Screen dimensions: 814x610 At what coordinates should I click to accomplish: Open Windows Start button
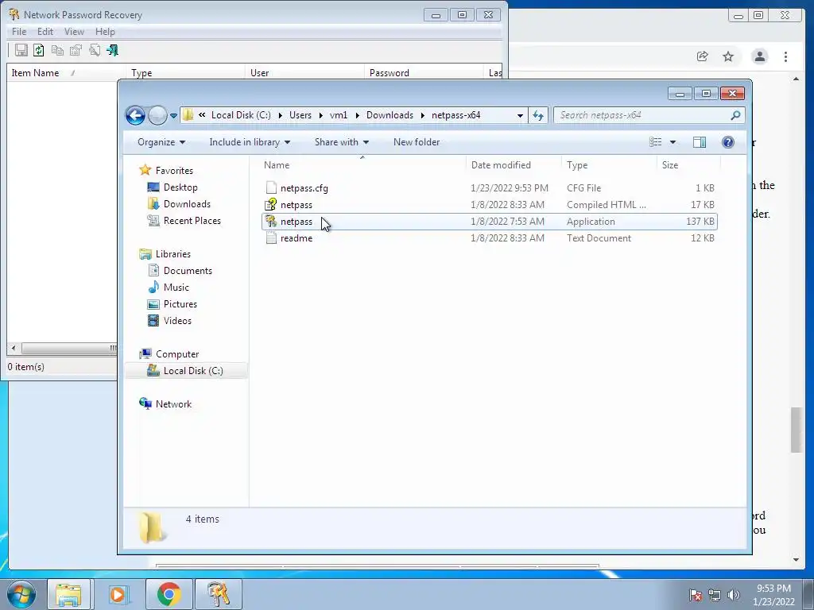pos(21,594)
